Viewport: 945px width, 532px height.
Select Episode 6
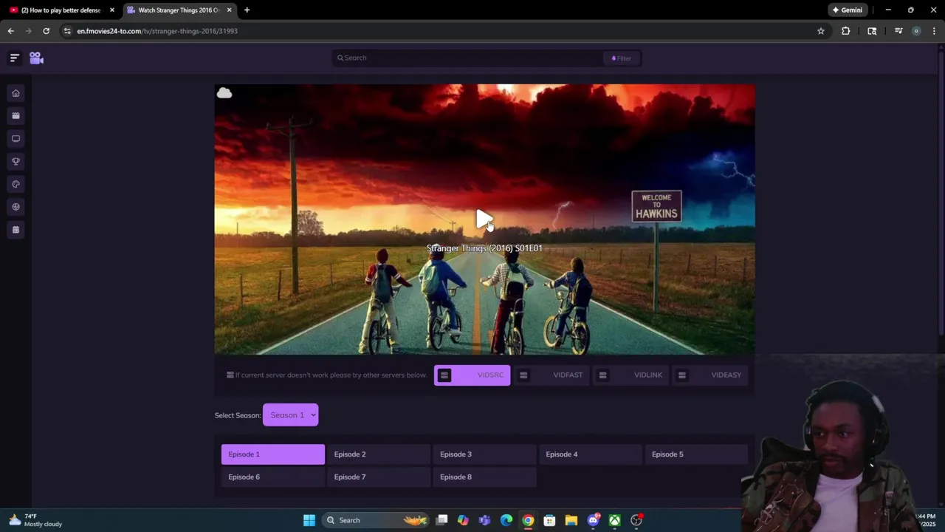[273, 477]
